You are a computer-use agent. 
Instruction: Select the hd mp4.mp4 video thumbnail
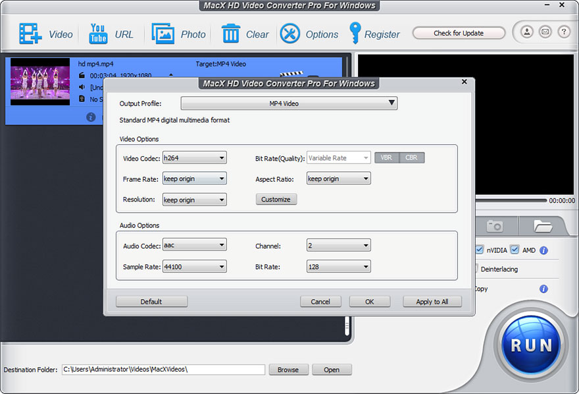click(x=40, y=82)
